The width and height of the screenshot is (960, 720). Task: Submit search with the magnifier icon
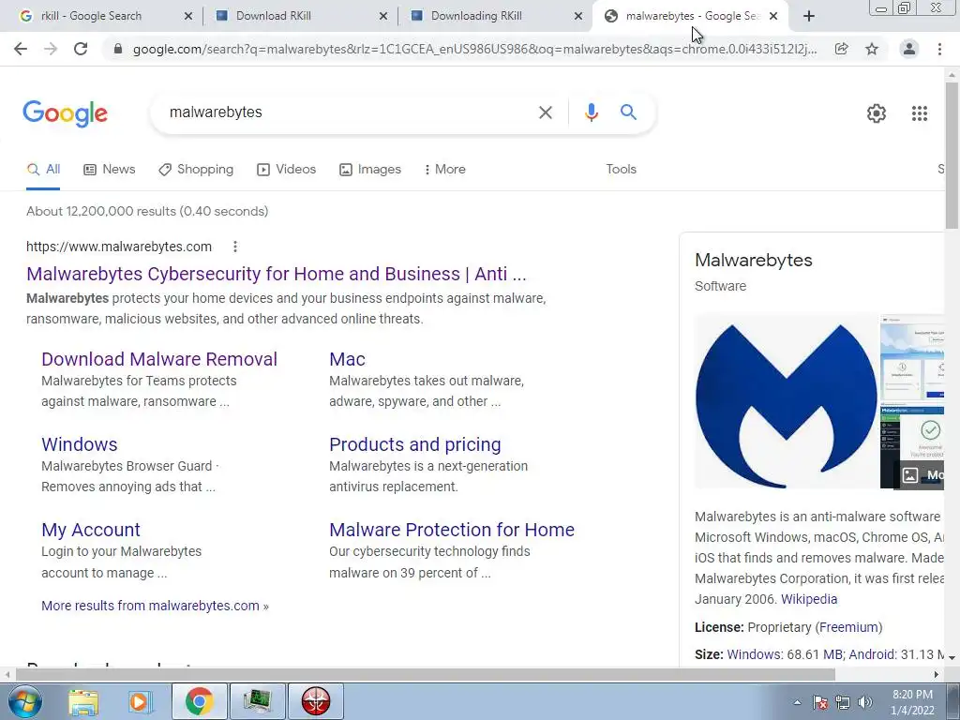tap(628, 112)
